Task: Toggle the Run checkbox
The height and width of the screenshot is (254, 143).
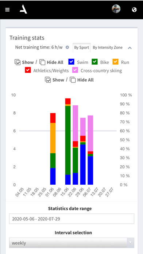Action: [x=116, y=62]
